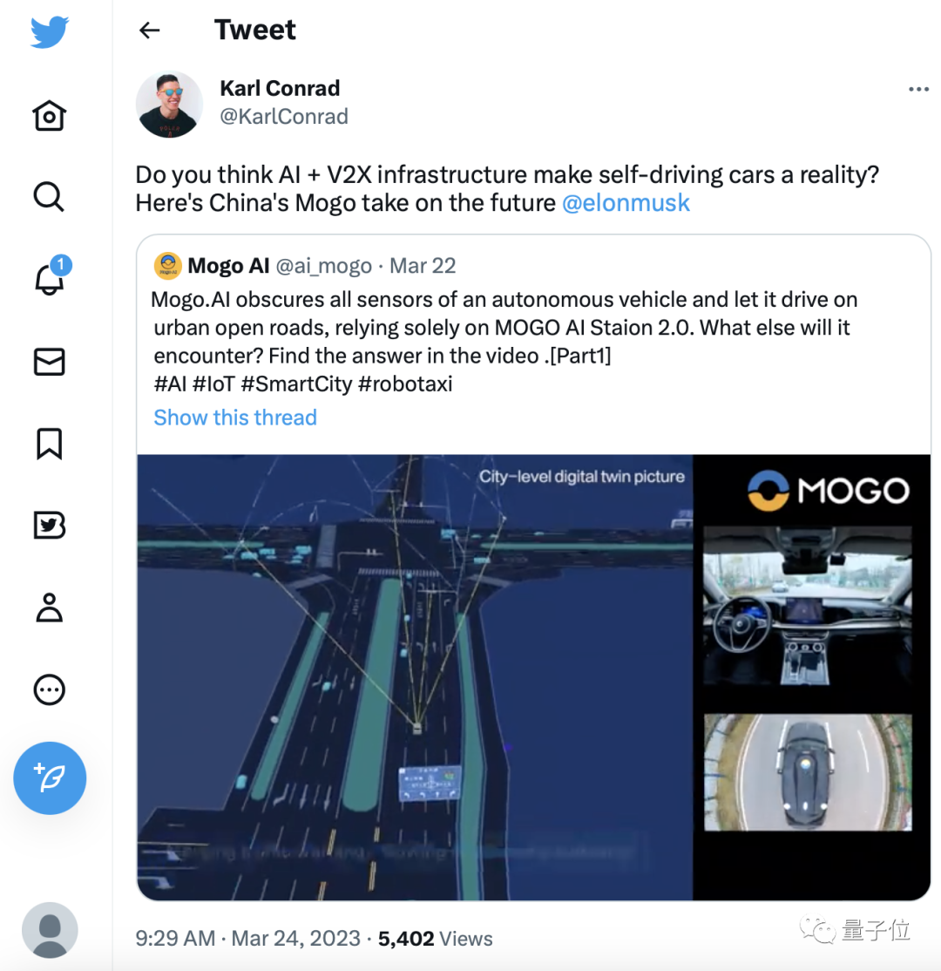Viewport: 941px width, 971px height.
Task: Open the account avatar menu at bottom-left
Action: (50, 929)
